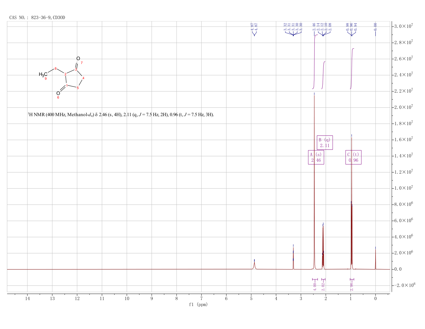
Task: Select multiplet box A (s)
Action: point(316,157)
